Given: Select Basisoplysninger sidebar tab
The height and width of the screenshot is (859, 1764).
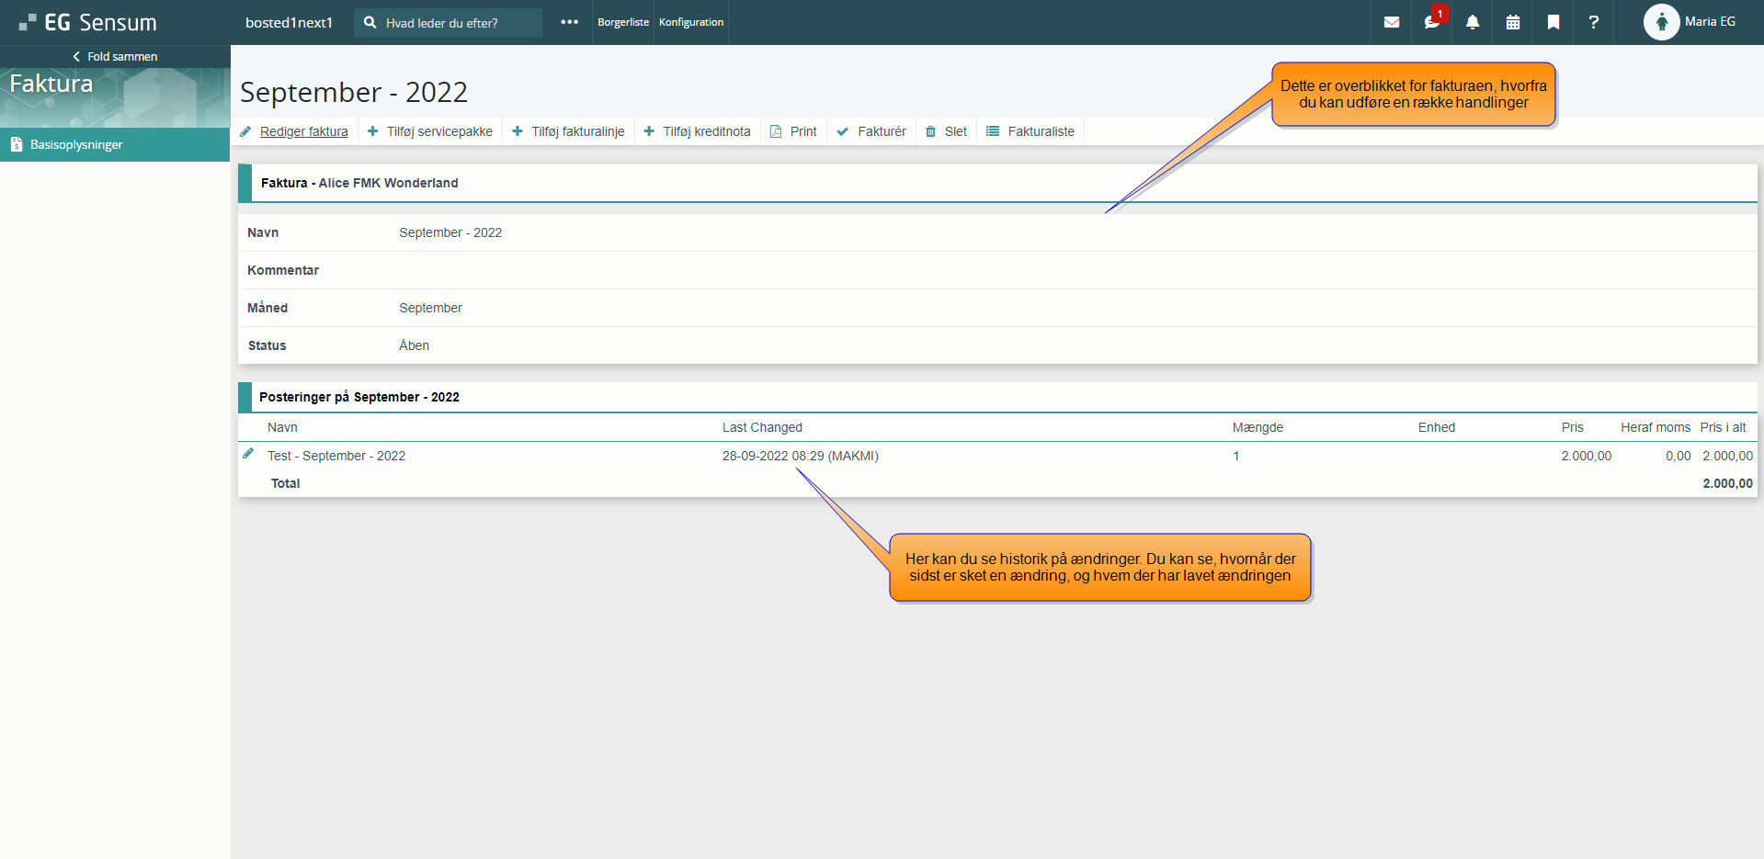Looking at the screenshot, I should pos(115,144).
